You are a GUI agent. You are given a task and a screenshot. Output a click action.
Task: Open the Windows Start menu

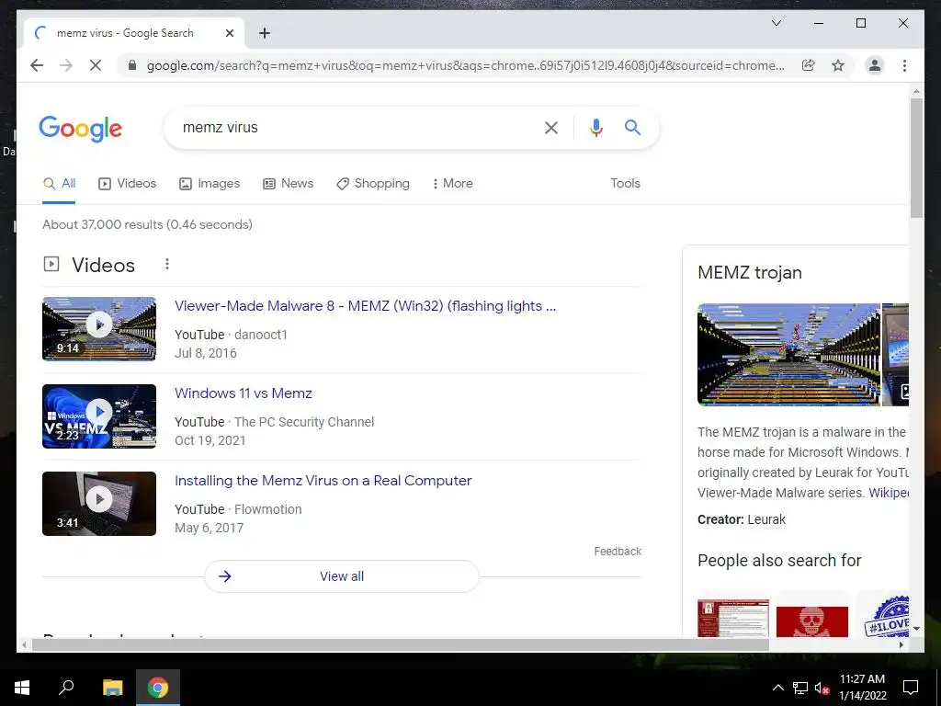22,688
